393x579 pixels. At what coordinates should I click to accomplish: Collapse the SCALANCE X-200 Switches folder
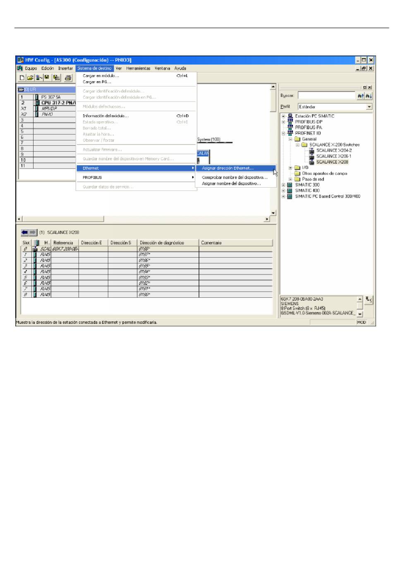tap(297, 145)
